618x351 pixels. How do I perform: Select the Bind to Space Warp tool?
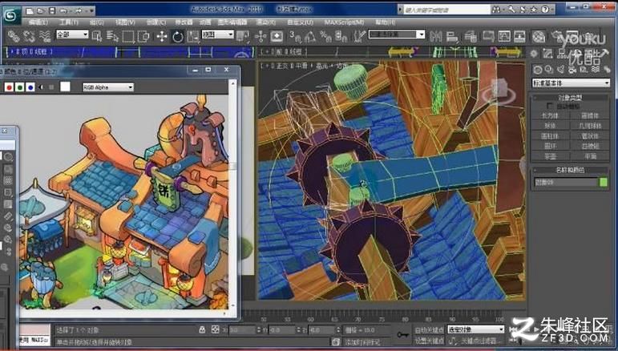pos(45,36)
